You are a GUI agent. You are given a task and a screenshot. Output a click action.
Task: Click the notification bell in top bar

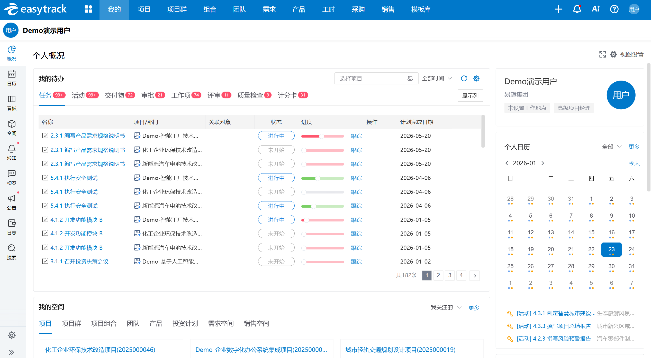click(577, 9)
